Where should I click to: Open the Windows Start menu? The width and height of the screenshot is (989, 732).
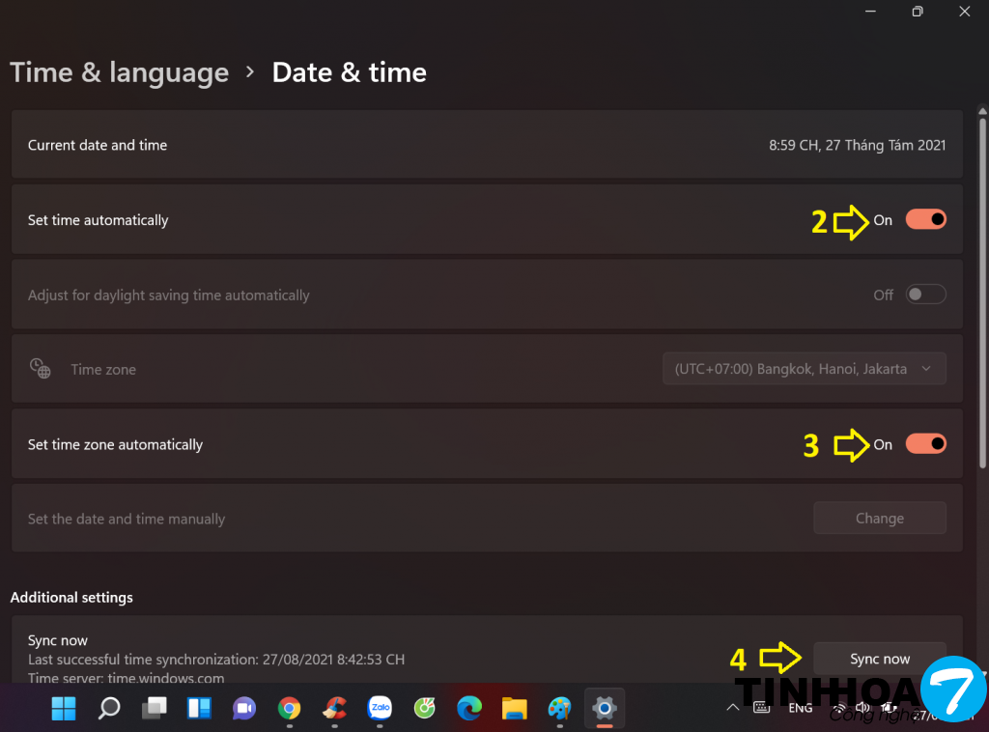point(64,709)
